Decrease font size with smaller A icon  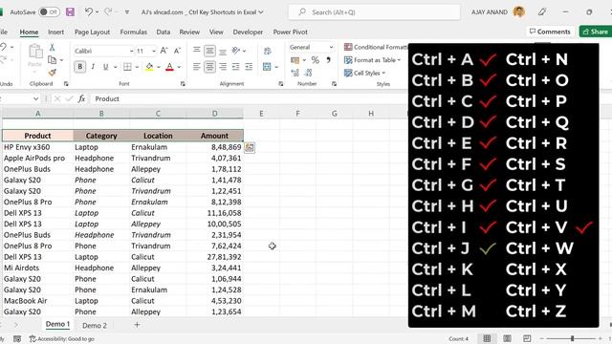[177, 51]
